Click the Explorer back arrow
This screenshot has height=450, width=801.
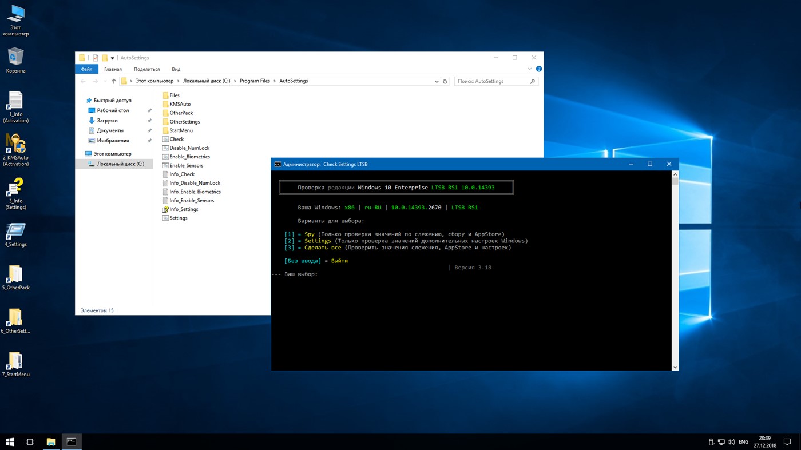coord(84,81)
